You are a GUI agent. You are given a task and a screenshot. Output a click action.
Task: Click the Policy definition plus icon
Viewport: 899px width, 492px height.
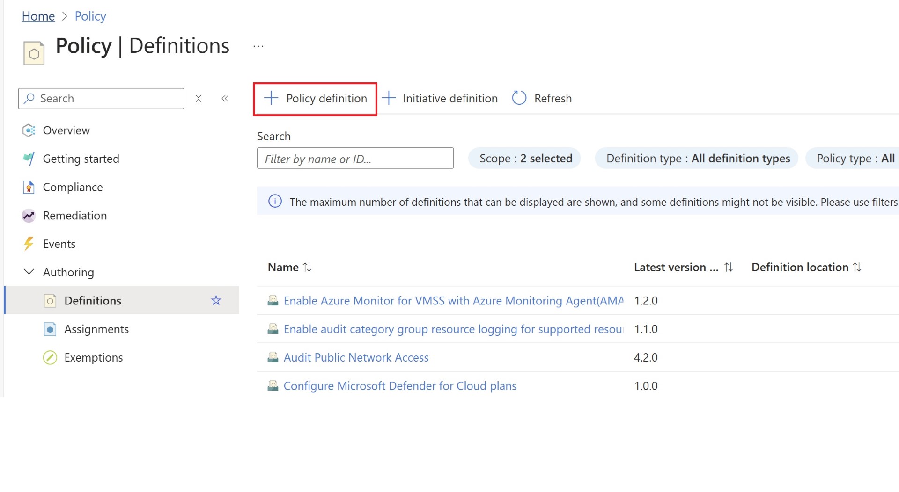pos(271,98)
